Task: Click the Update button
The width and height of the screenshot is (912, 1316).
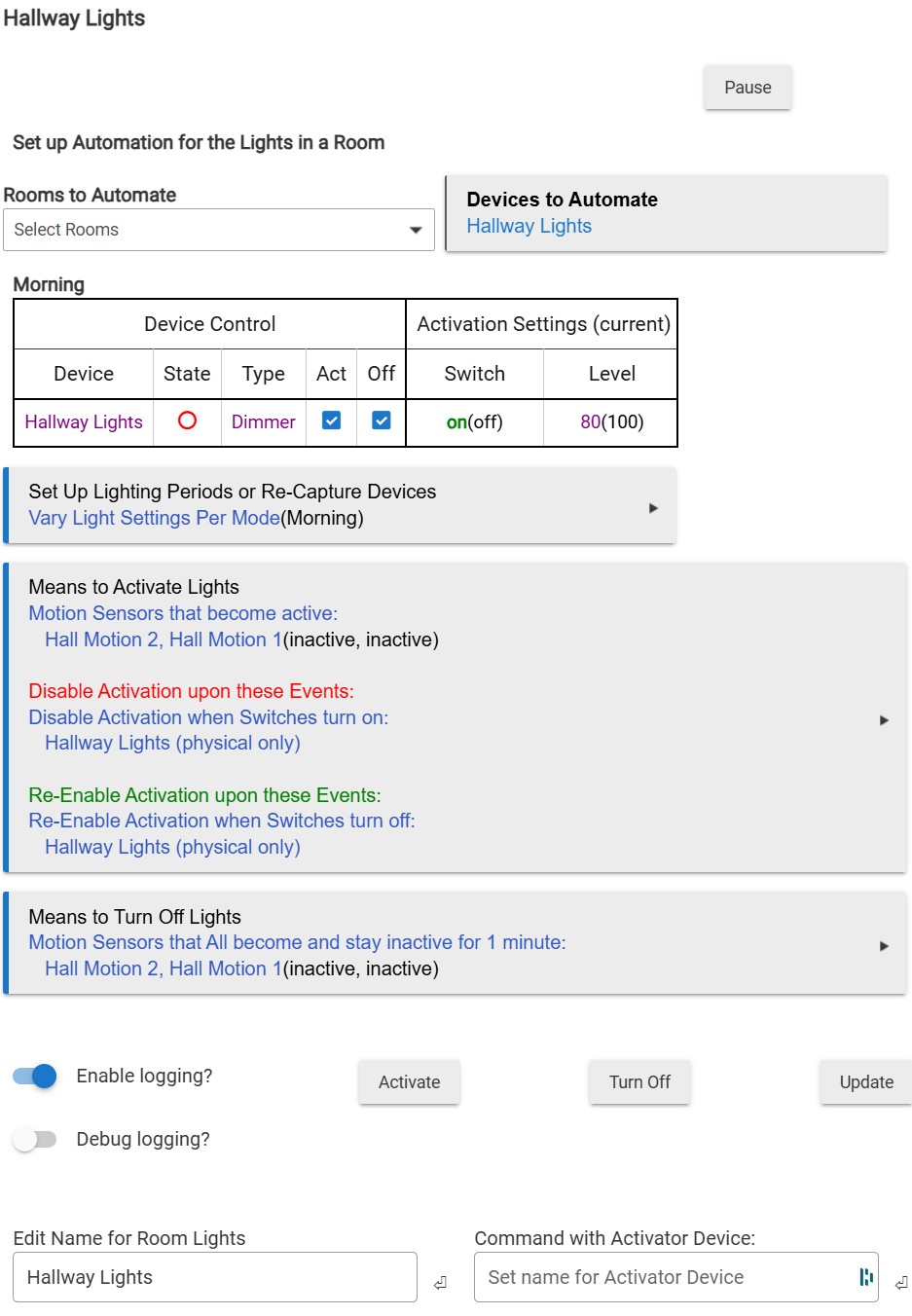Action: click(866, 1082)
